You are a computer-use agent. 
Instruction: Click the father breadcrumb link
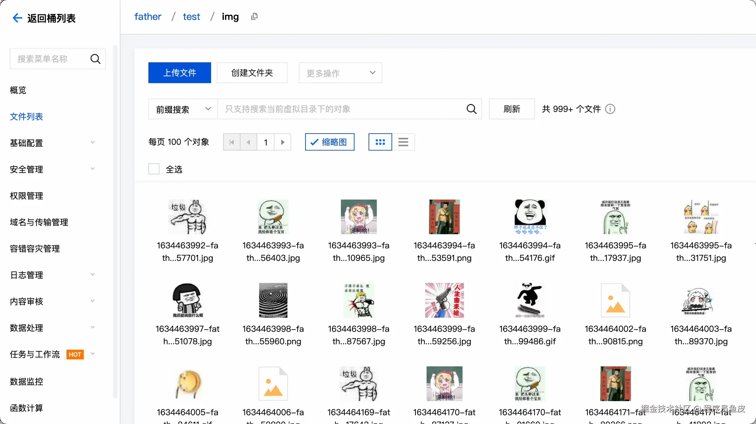(x=148, y=16)
